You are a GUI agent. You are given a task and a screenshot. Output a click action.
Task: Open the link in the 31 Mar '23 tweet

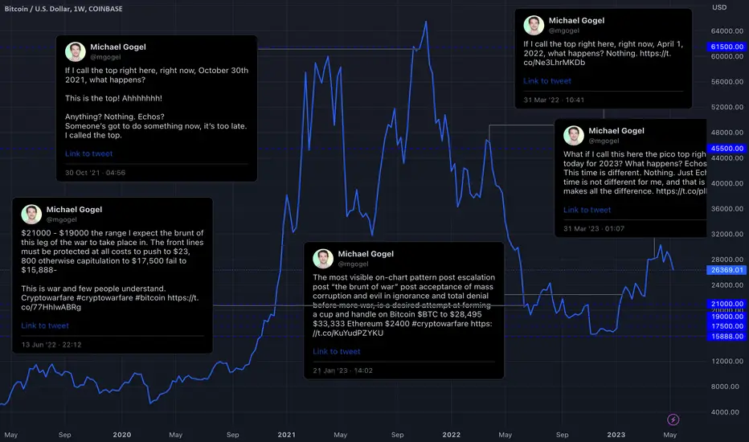click(x=587, y=210)
